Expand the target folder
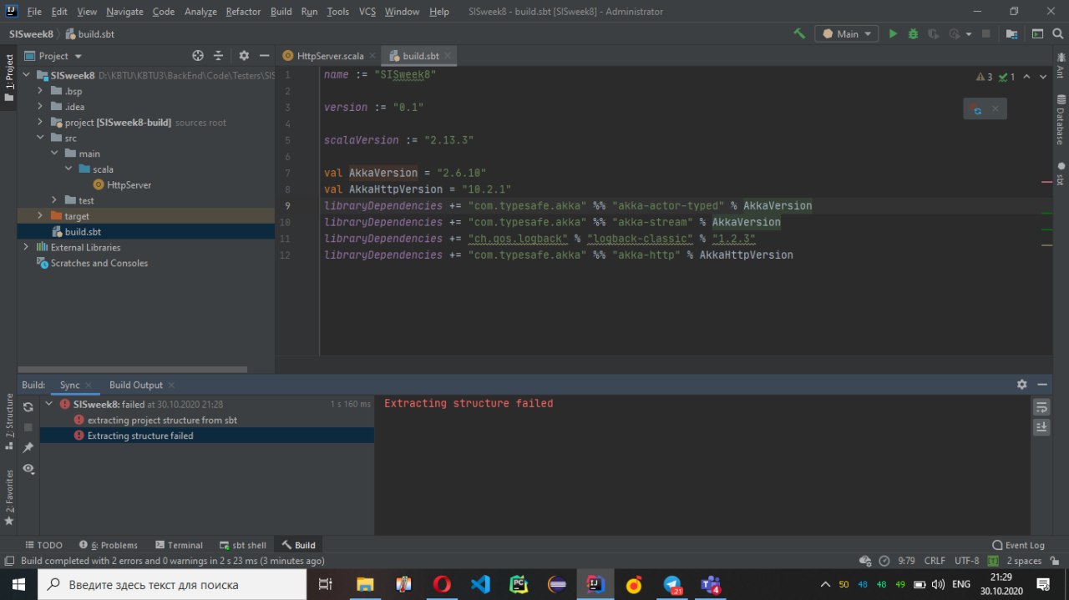The width and height of the screenshot is (1069, 600). tap(40, 216)
